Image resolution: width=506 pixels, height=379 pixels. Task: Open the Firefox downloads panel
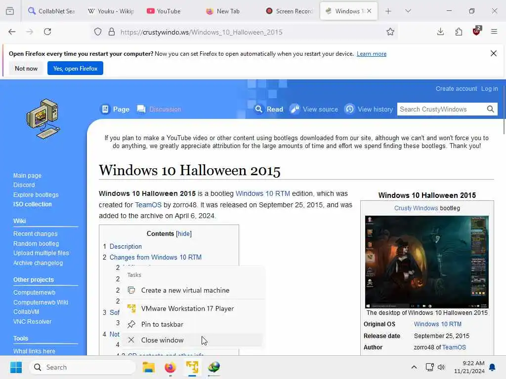(x=440, y=32)
